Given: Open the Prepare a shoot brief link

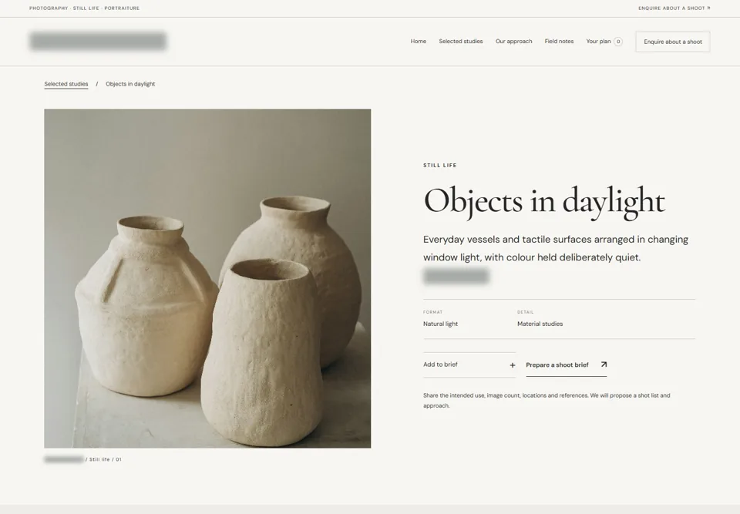Looking at the screenshot, I should pyautogui.click(x=567, y=365).
